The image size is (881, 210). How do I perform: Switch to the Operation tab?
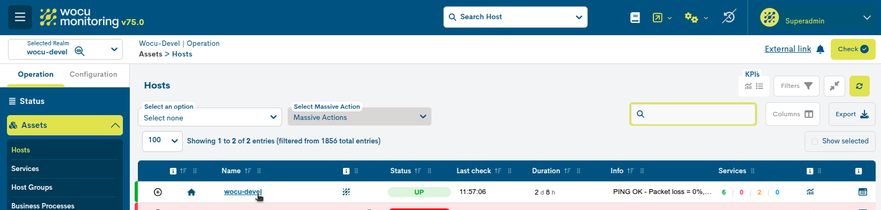36,74
